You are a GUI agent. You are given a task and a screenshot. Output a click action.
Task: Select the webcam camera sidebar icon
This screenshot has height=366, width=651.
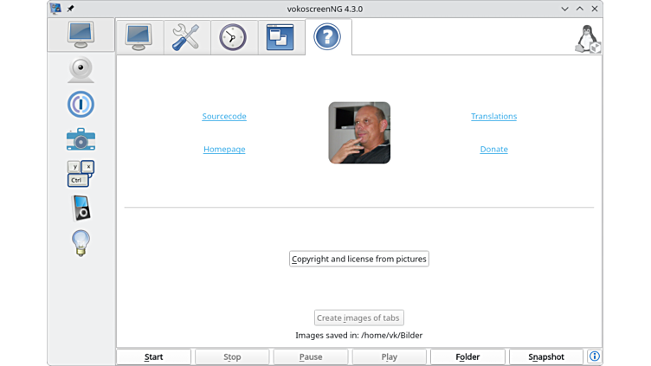[81, 70]
